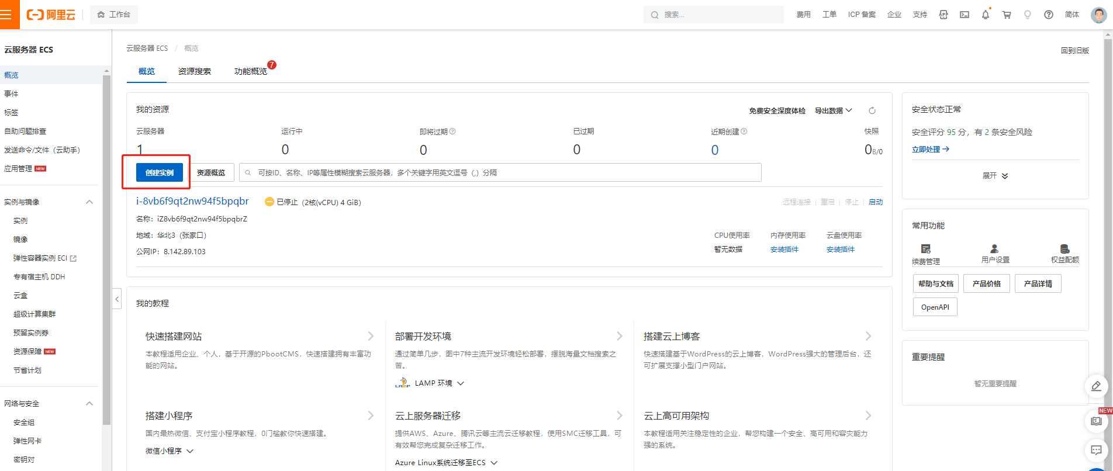Image resolution: width=1113 pixels, height=471 pixels.
Task: Click the floating feedback chat icon
Action: pyautogui.click(x=1097, y=450)
